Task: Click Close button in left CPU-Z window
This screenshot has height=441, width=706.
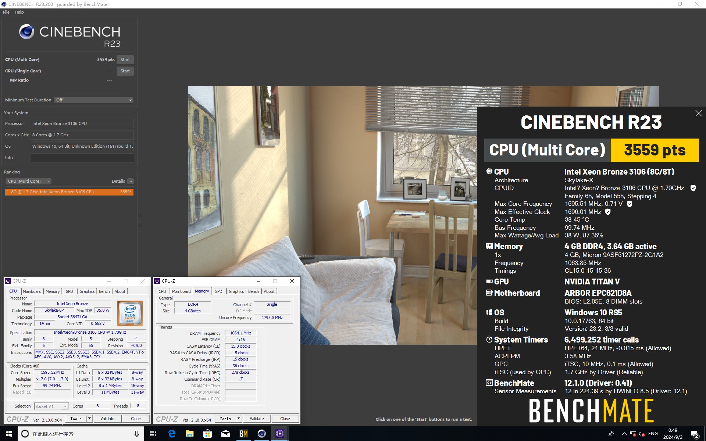Action: pos(136,419)
